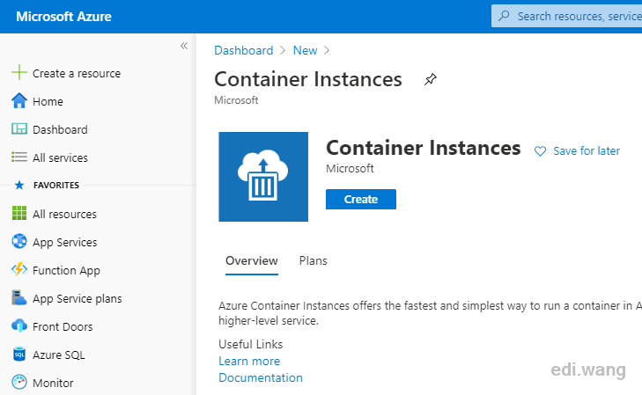The width and height of the screenshot is (642, 395).
Task: Open All services menu item
Action: coord(60,157)
